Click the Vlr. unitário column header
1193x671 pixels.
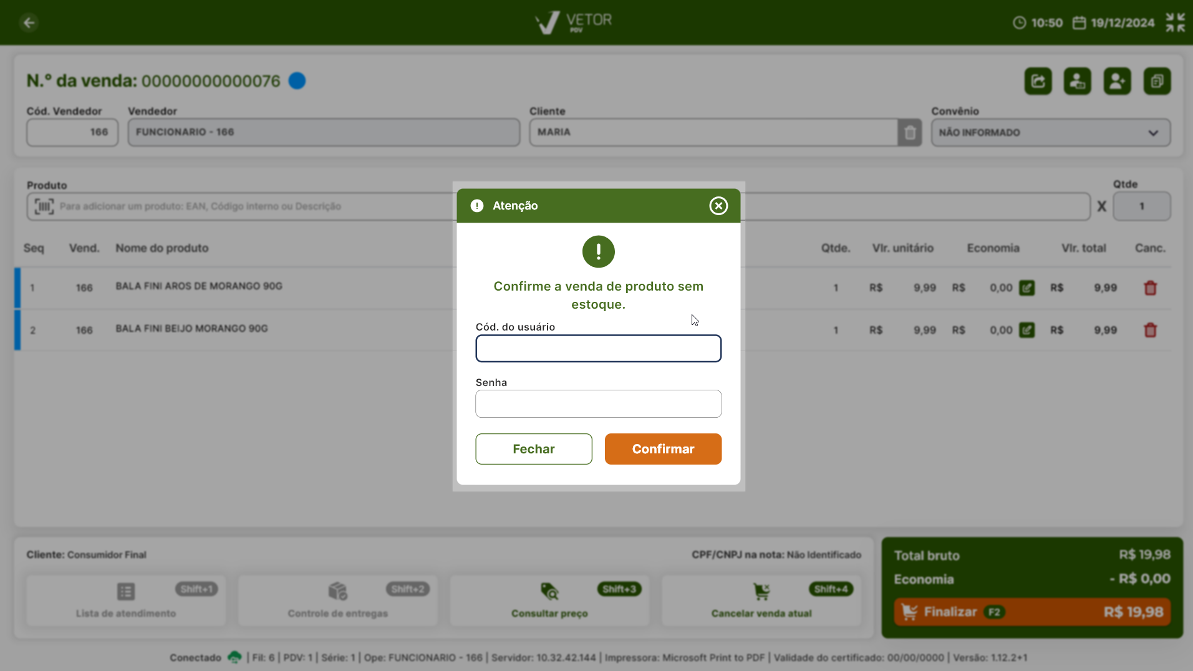tap(902, 248)
